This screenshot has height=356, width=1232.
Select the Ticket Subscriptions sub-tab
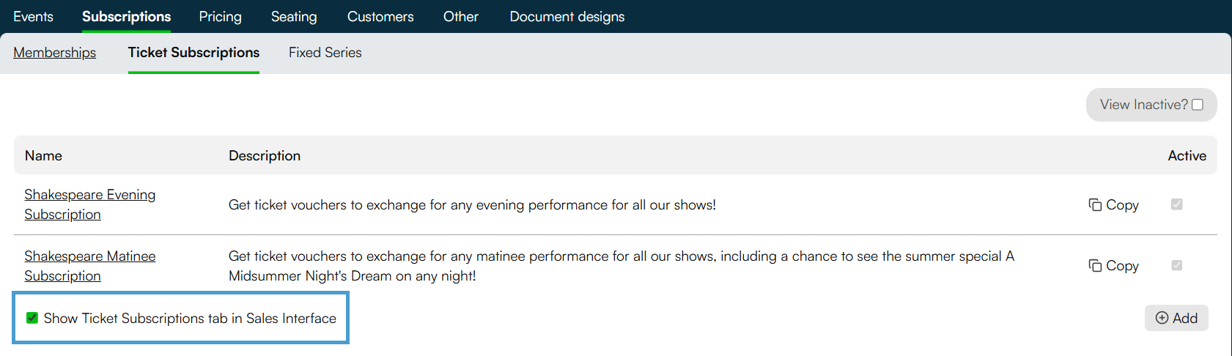(x=193, y=52)
